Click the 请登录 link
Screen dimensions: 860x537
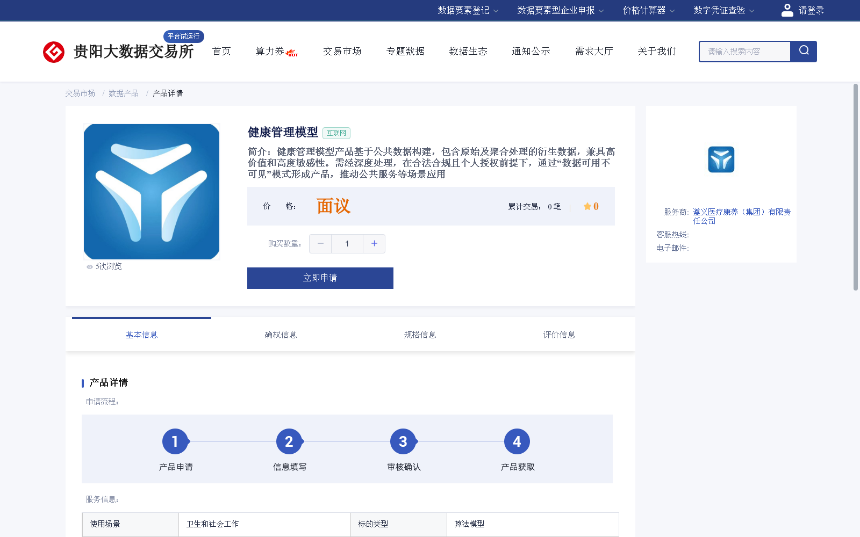(811, 10)
